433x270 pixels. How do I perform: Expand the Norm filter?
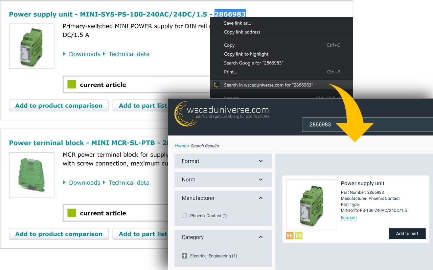click(x=223, y=180)
